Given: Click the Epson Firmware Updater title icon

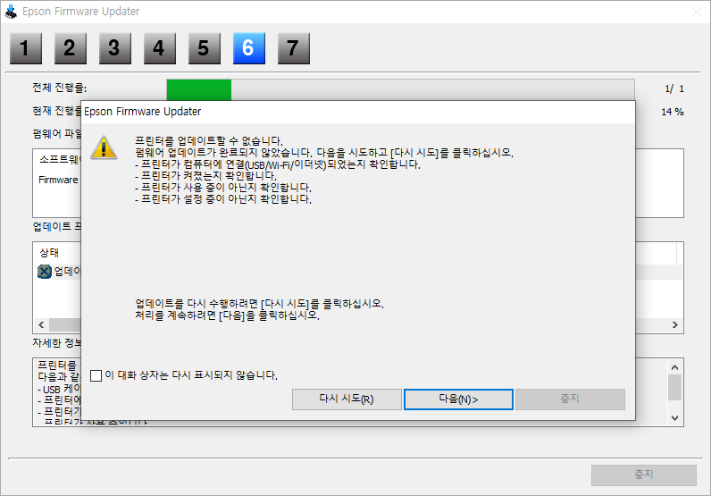Looking at the screenshot, I should pos(11,12).
